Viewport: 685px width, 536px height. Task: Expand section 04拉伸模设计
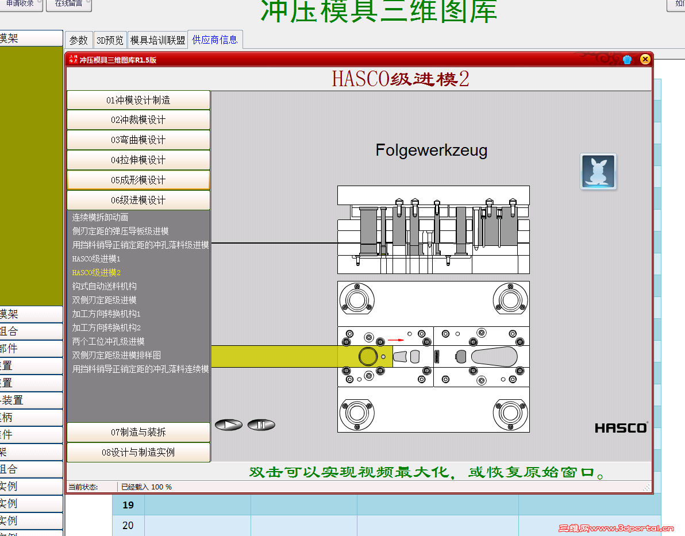click(x=138, y=160)
